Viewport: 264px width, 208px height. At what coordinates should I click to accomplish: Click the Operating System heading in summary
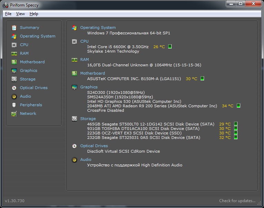98,28
